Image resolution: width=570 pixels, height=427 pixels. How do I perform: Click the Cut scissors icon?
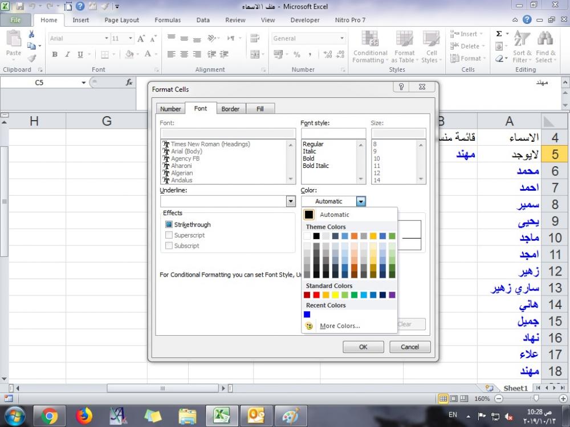click(x=31, y=35)
